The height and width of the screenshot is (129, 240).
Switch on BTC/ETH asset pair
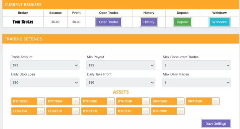[110, 111]
